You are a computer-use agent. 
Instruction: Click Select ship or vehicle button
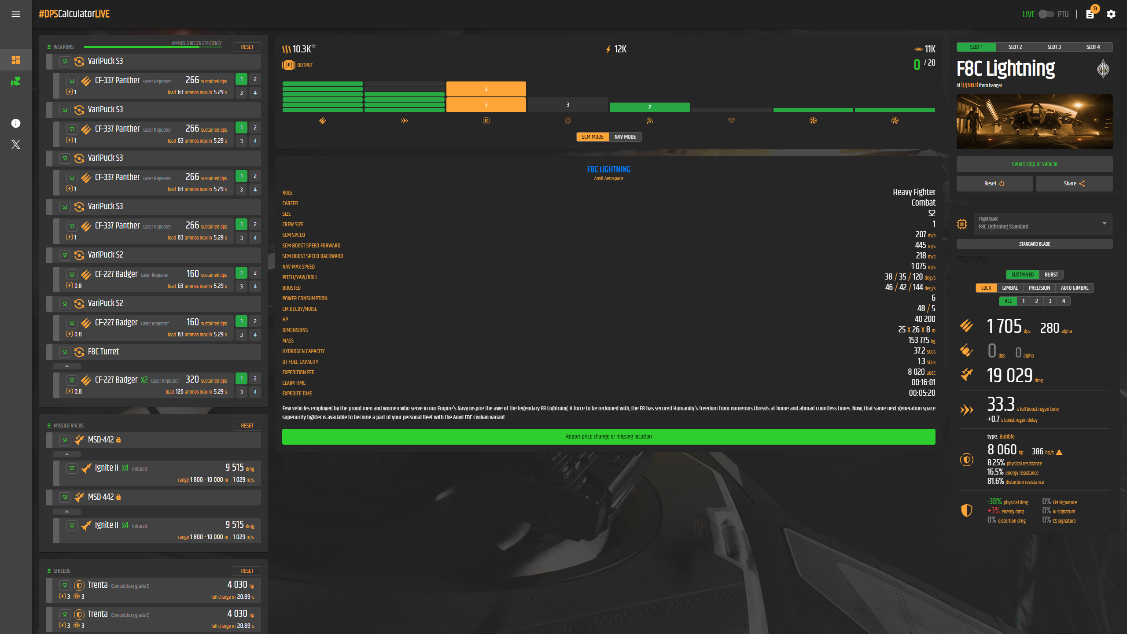(1034, 164)
